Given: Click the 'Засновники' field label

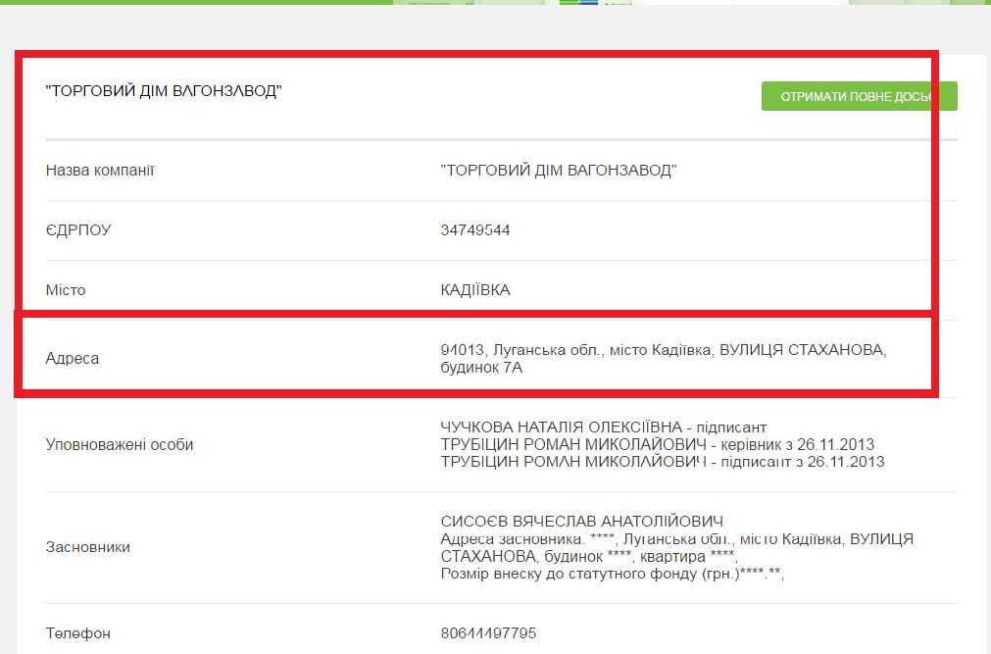Looking at the screenshot, I should (x=87, y=547).
